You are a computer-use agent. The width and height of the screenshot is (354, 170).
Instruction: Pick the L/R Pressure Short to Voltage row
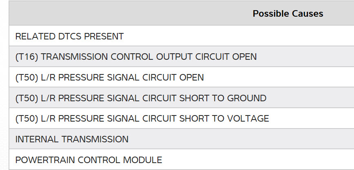[x=142, y=119]
